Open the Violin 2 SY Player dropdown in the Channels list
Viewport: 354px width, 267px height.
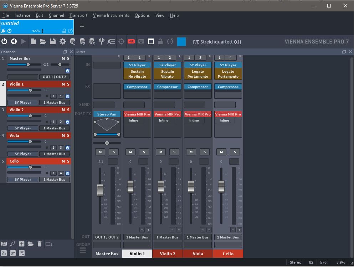pyautogui.click(x=23, y=128)
